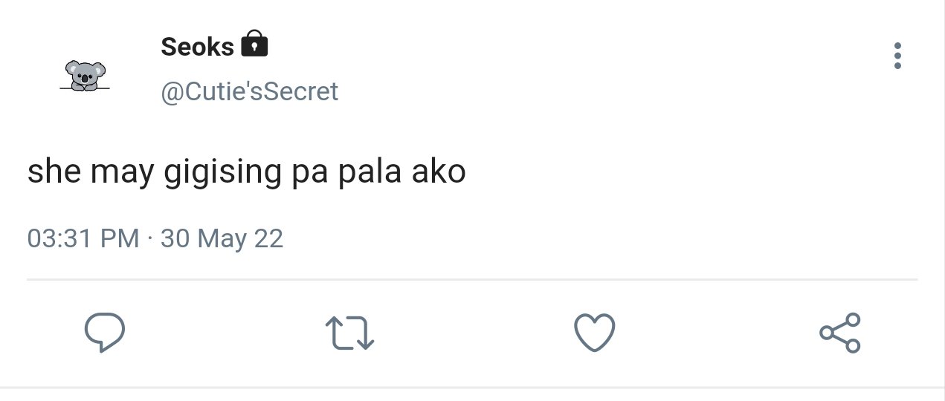Click the word 'she' starting the tweet

tap(54, 172)
